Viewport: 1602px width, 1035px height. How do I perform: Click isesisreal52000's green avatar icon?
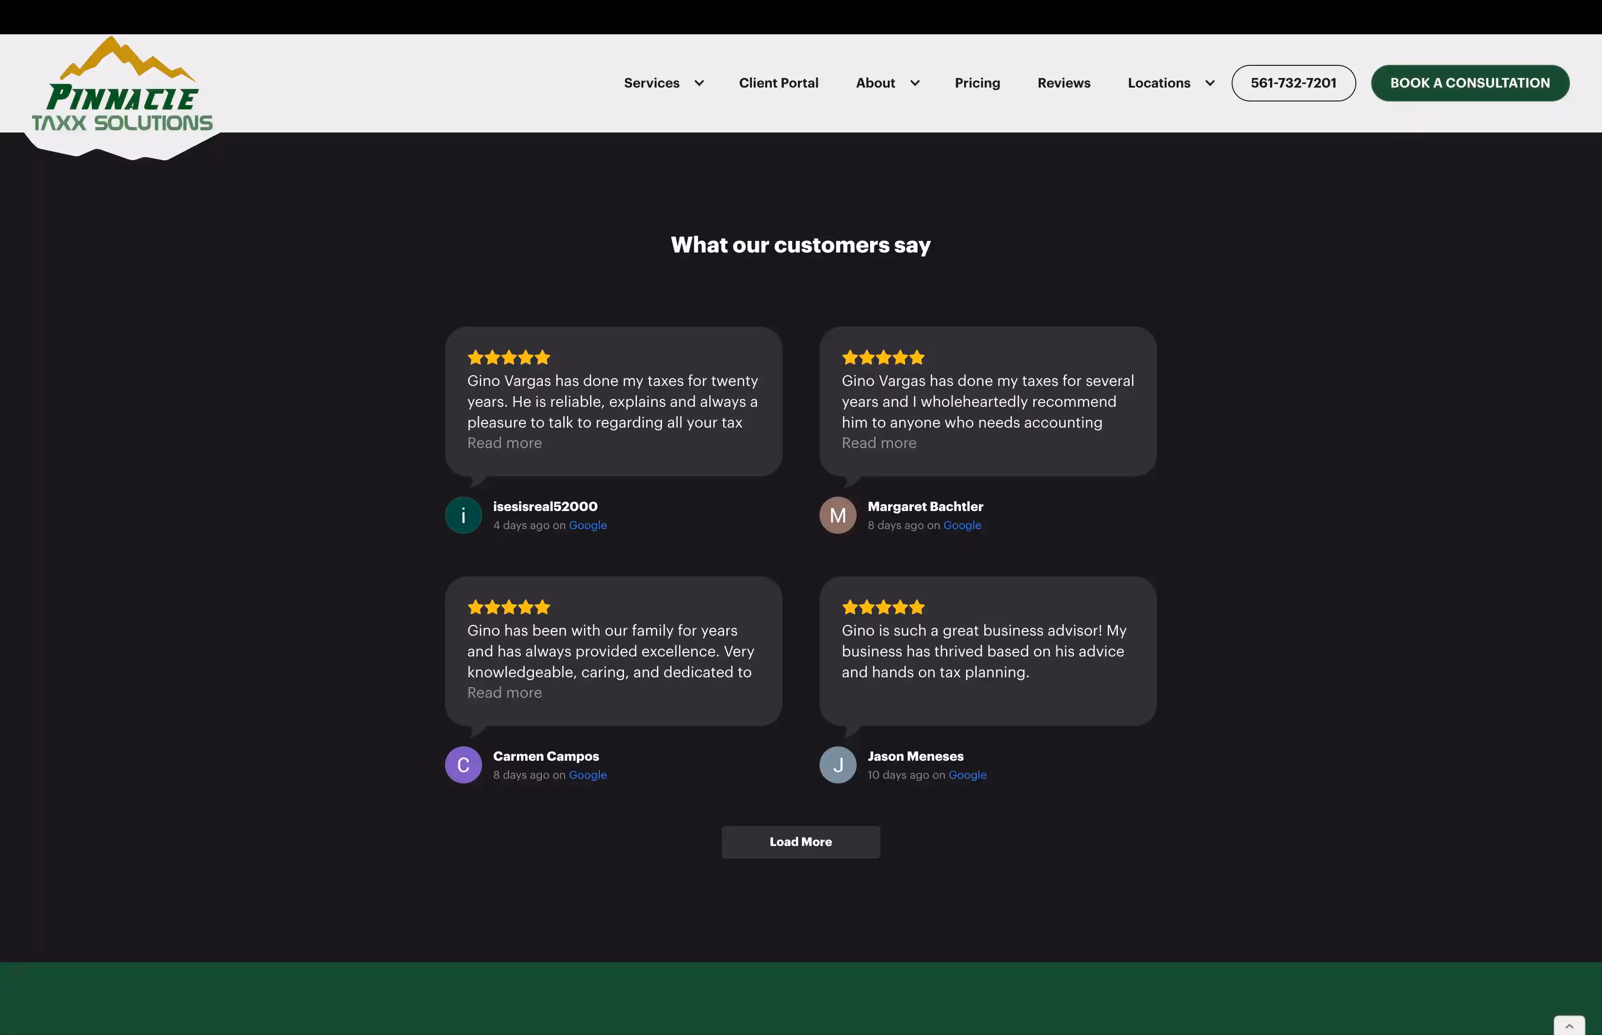(x=463, y=516)
